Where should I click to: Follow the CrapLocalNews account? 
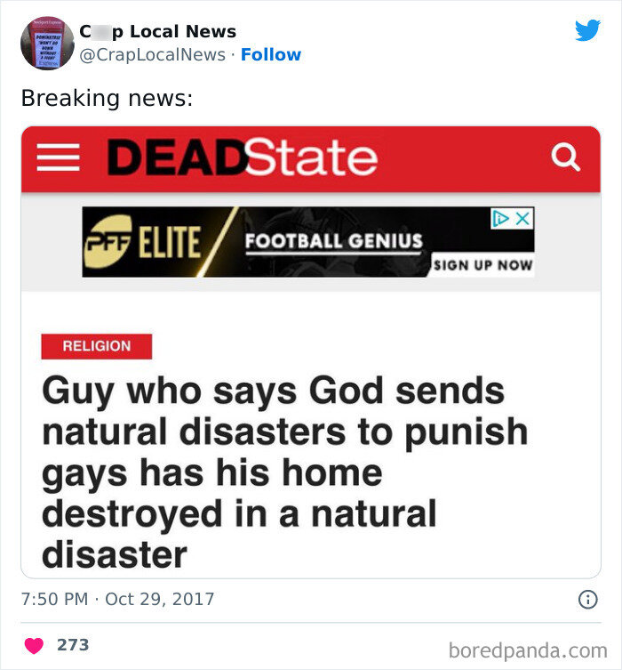pos(271,54)
